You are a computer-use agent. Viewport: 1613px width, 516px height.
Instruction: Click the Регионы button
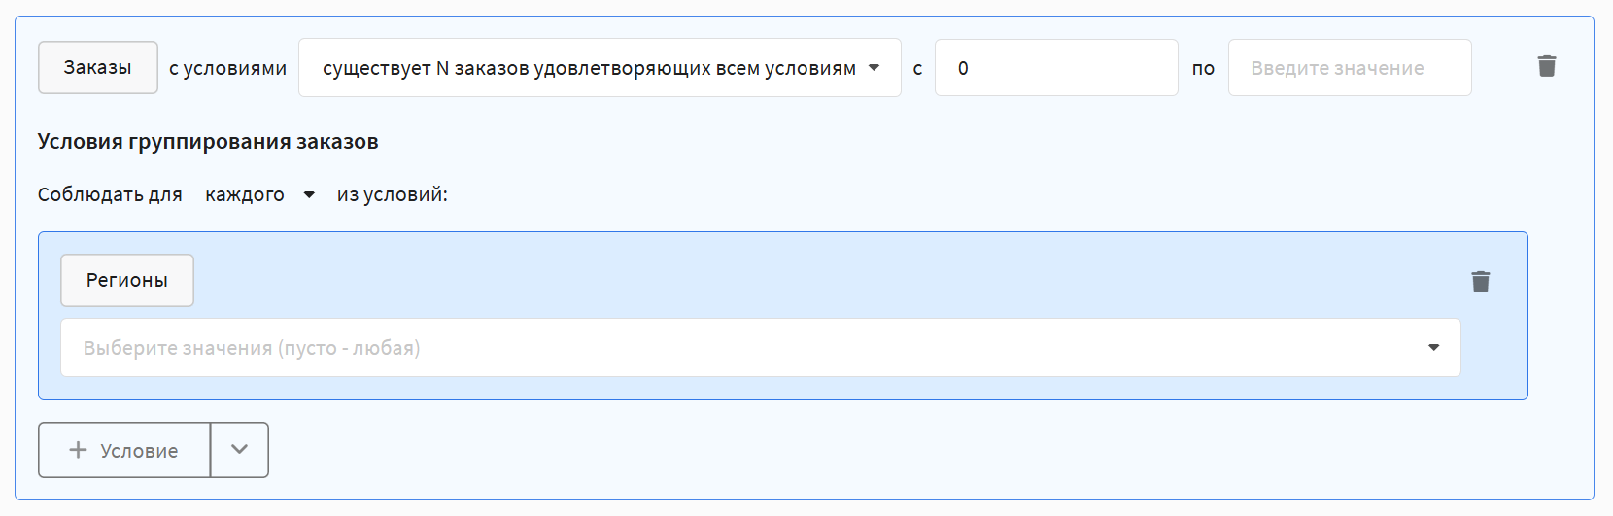[127, 281]
